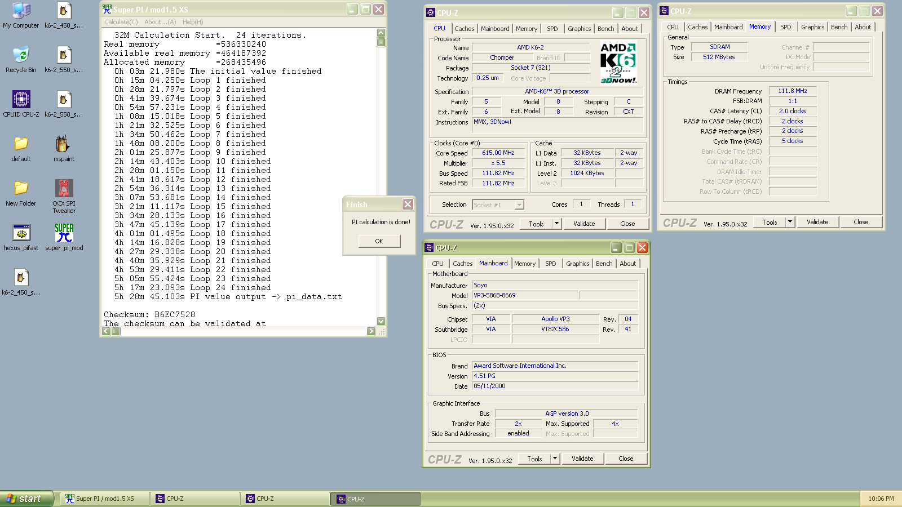This screenshot has height=507, width=902.
Task: Open SPD tab in CPU-Z Memory window
Action: coord(786,27)
